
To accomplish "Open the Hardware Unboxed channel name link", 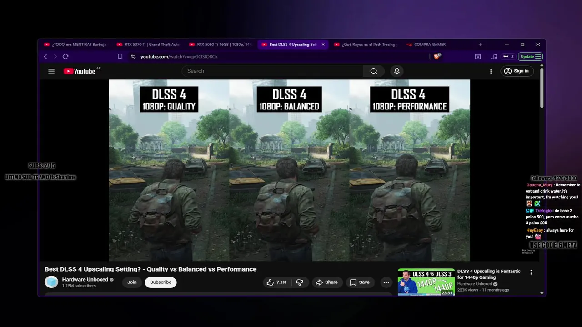I will [x=85, y=279].
